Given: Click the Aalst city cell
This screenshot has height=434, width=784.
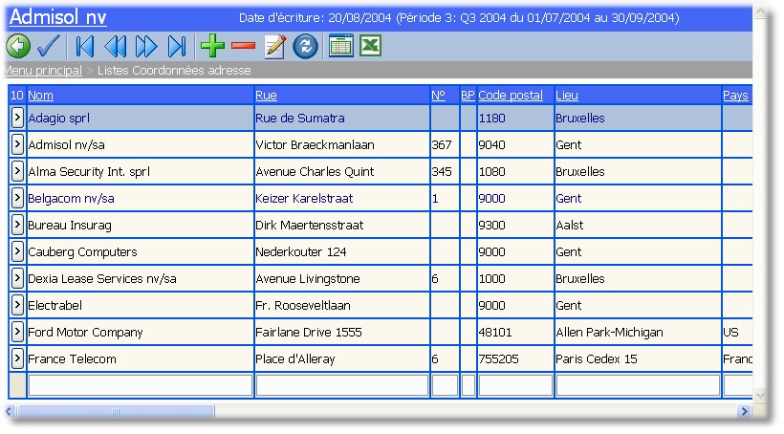Looking at the screenshot, I should coord(638,225).
